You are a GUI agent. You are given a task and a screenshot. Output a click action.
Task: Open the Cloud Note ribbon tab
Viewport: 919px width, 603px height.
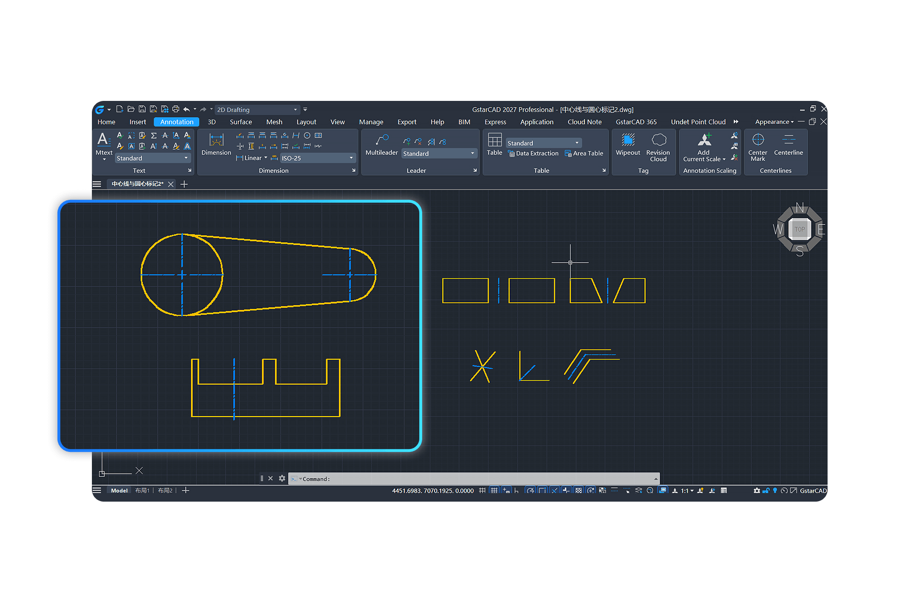coord(584,122)
